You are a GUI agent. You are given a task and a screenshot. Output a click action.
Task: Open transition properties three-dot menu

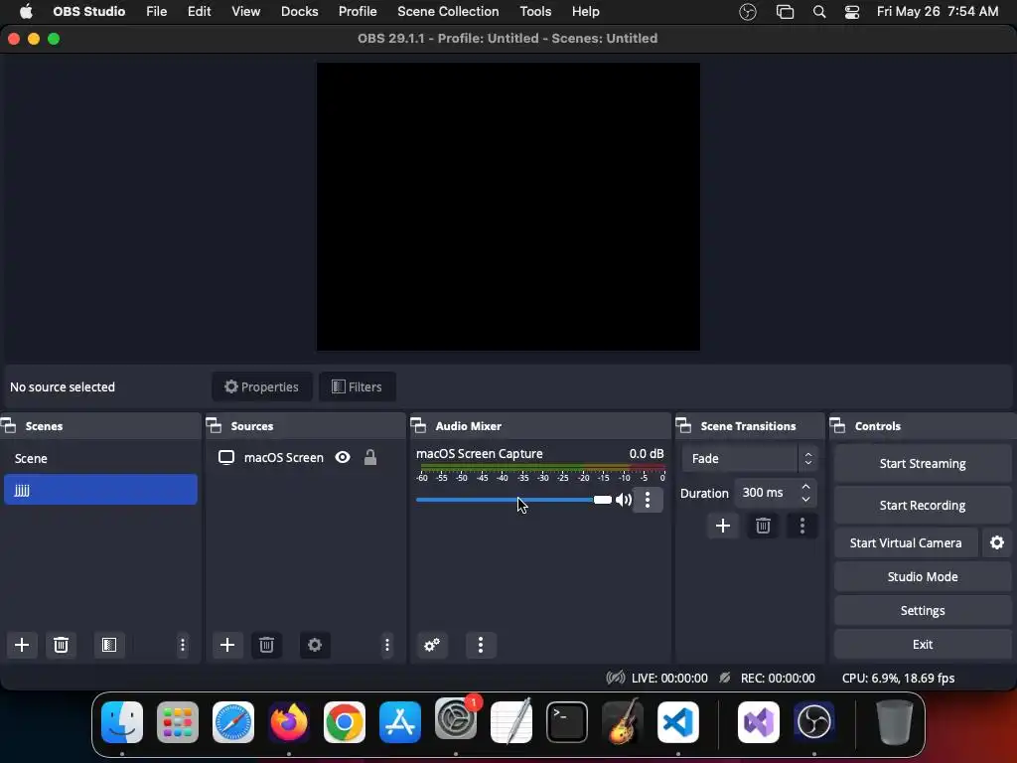802,526
